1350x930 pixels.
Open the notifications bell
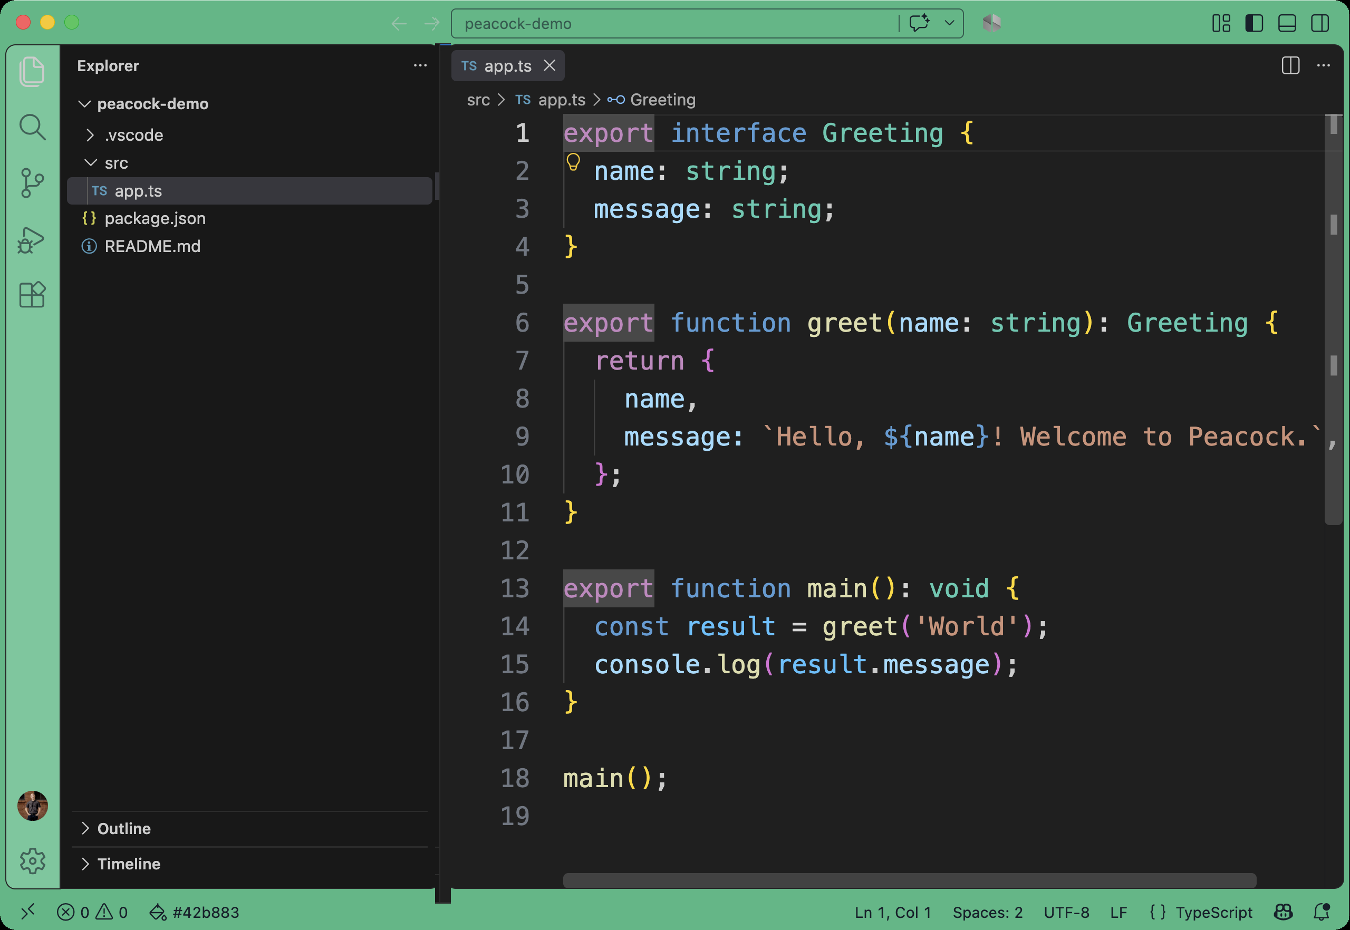(1322, 912)
